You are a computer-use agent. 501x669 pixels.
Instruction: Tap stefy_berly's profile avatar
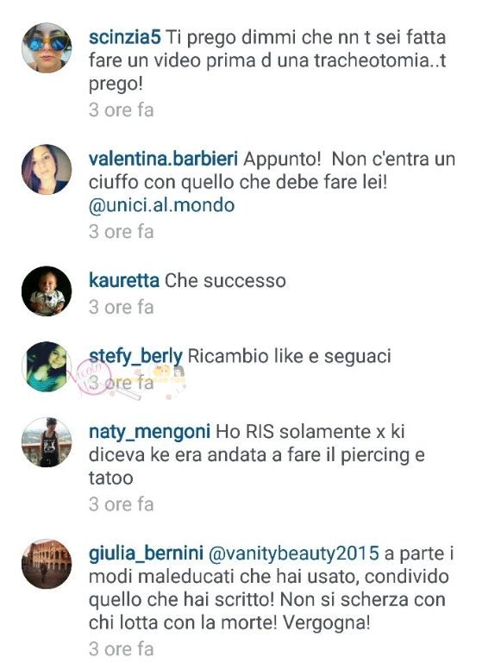47,366
